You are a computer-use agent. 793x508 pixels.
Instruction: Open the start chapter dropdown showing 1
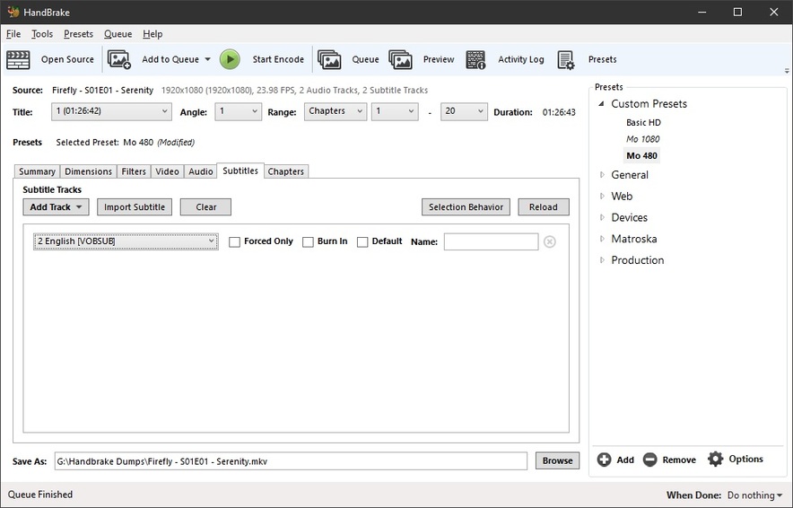pos(395,111)
